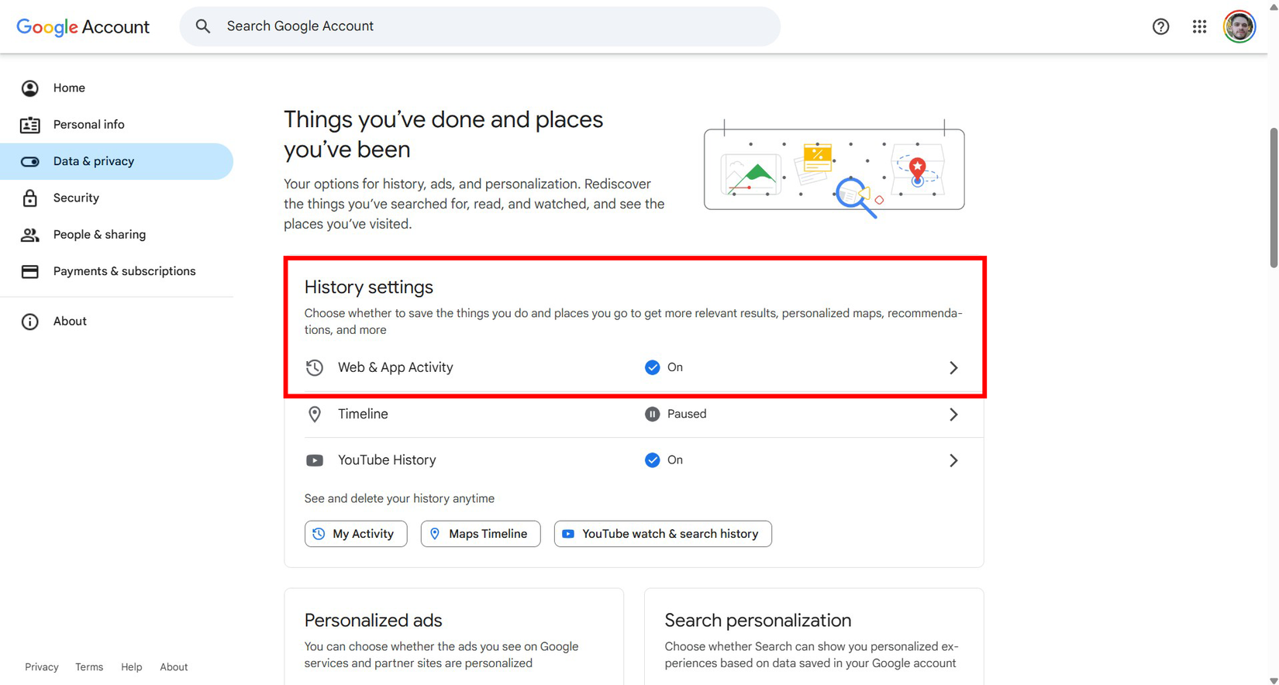Open the YouTube History row label
The width and height of the screenshot is (1279, 685).
point(387,460)
